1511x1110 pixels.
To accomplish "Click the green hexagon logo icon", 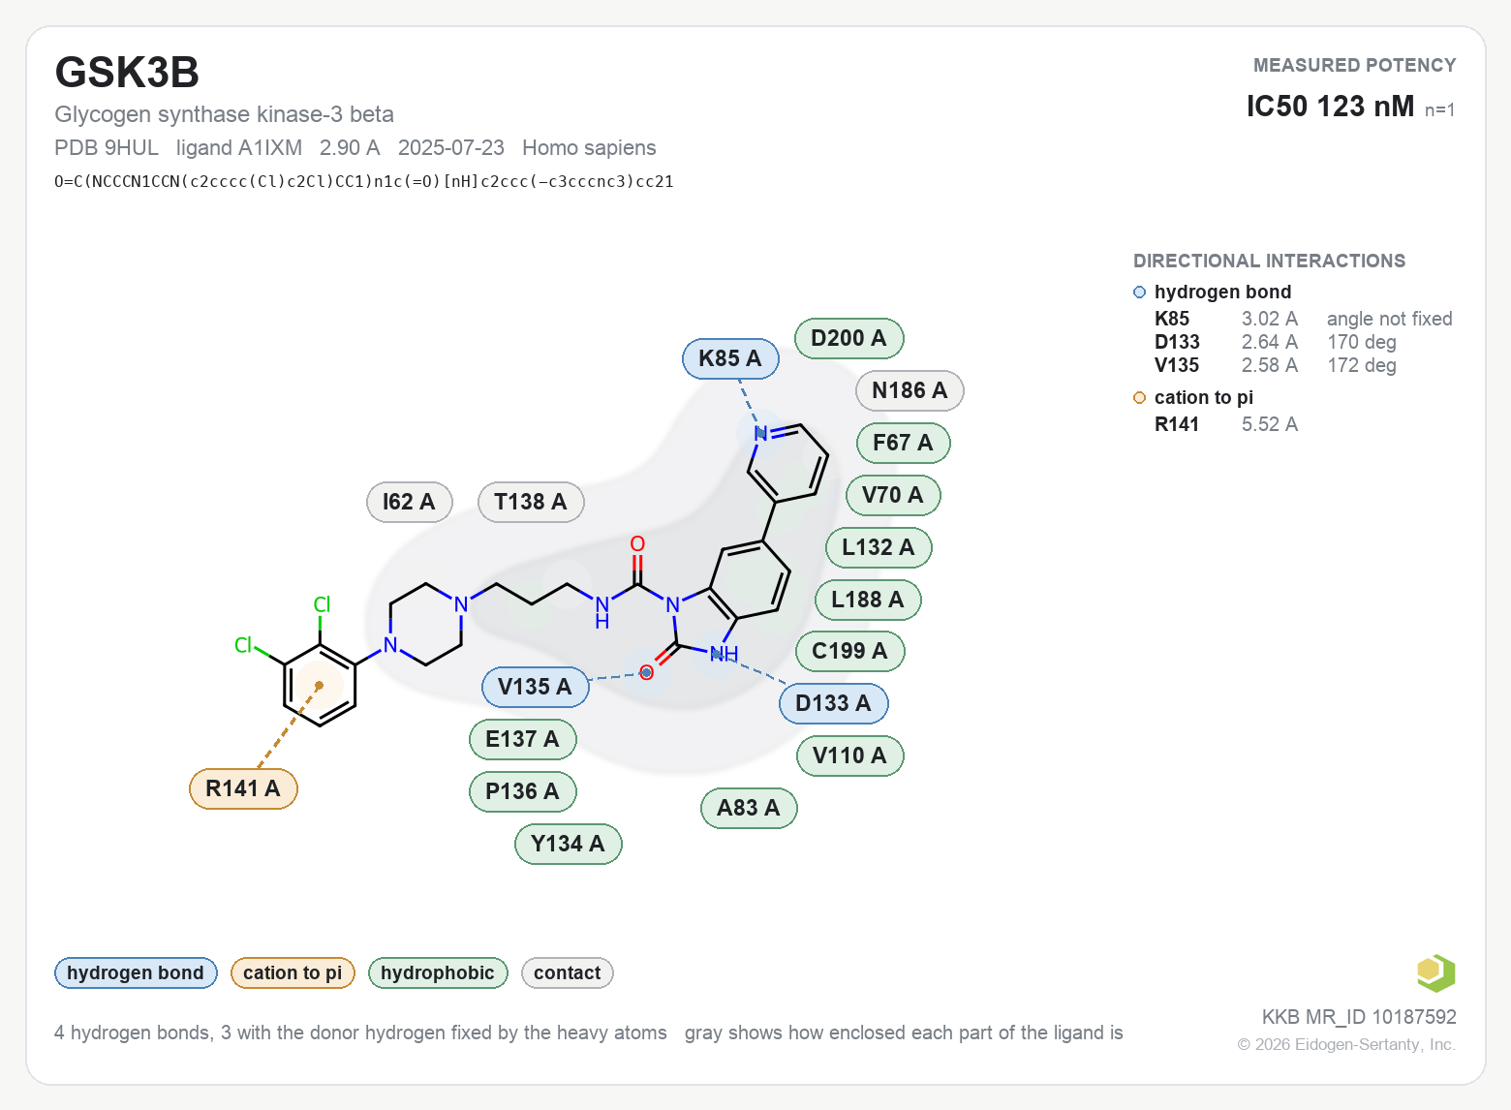I will [1435, 973].
